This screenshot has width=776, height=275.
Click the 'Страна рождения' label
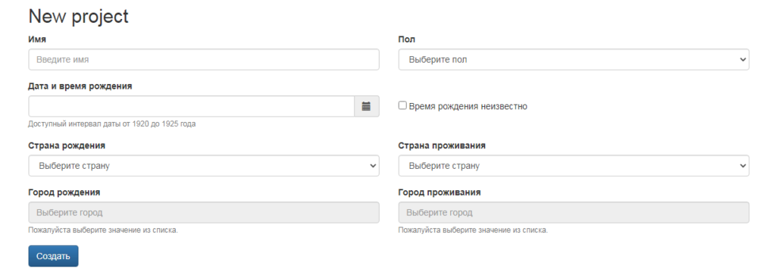coord(67,146)
